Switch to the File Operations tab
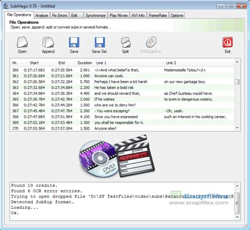 coord(19,15)
